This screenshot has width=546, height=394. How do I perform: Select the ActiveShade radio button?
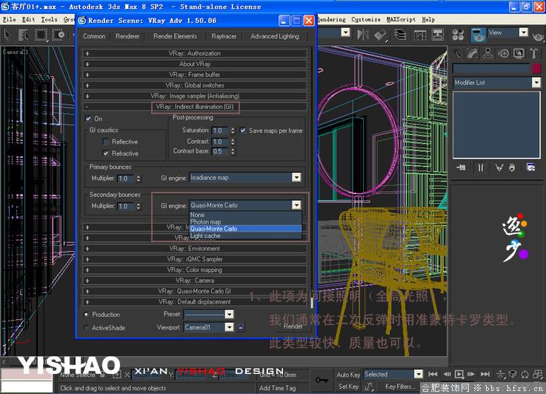pos(86,327)
